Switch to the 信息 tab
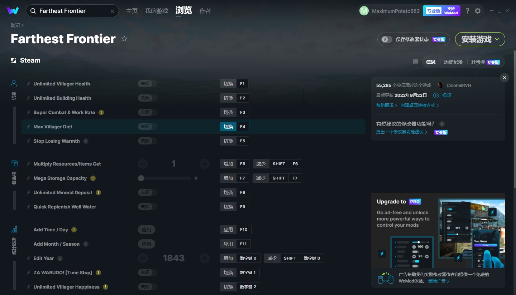516x295 pixels. click(x=431, y=62)
